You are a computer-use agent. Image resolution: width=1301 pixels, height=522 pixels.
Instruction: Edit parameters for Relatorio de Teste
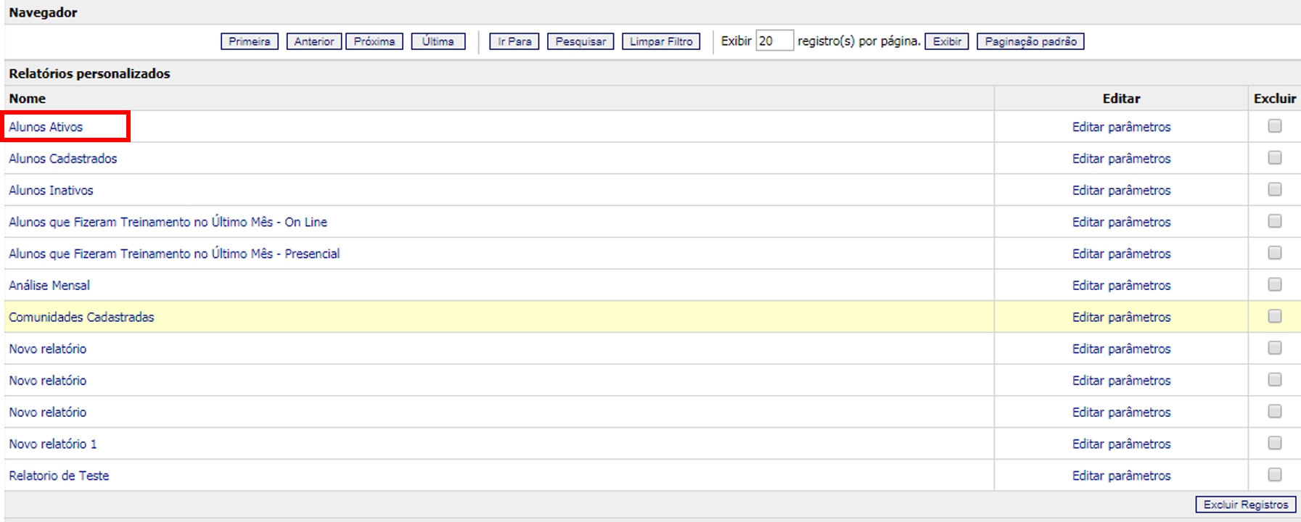1121,476
